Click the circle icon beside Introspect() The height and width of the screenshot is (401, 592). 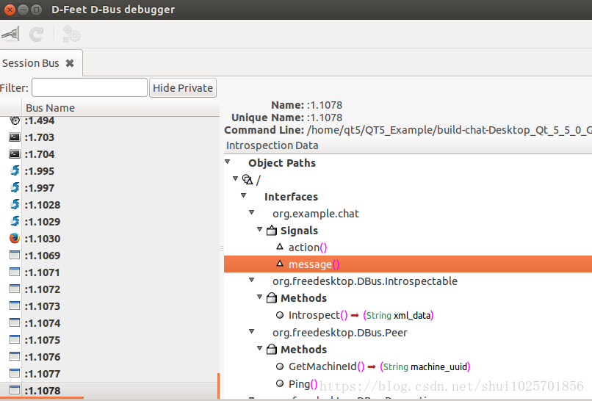280,315
